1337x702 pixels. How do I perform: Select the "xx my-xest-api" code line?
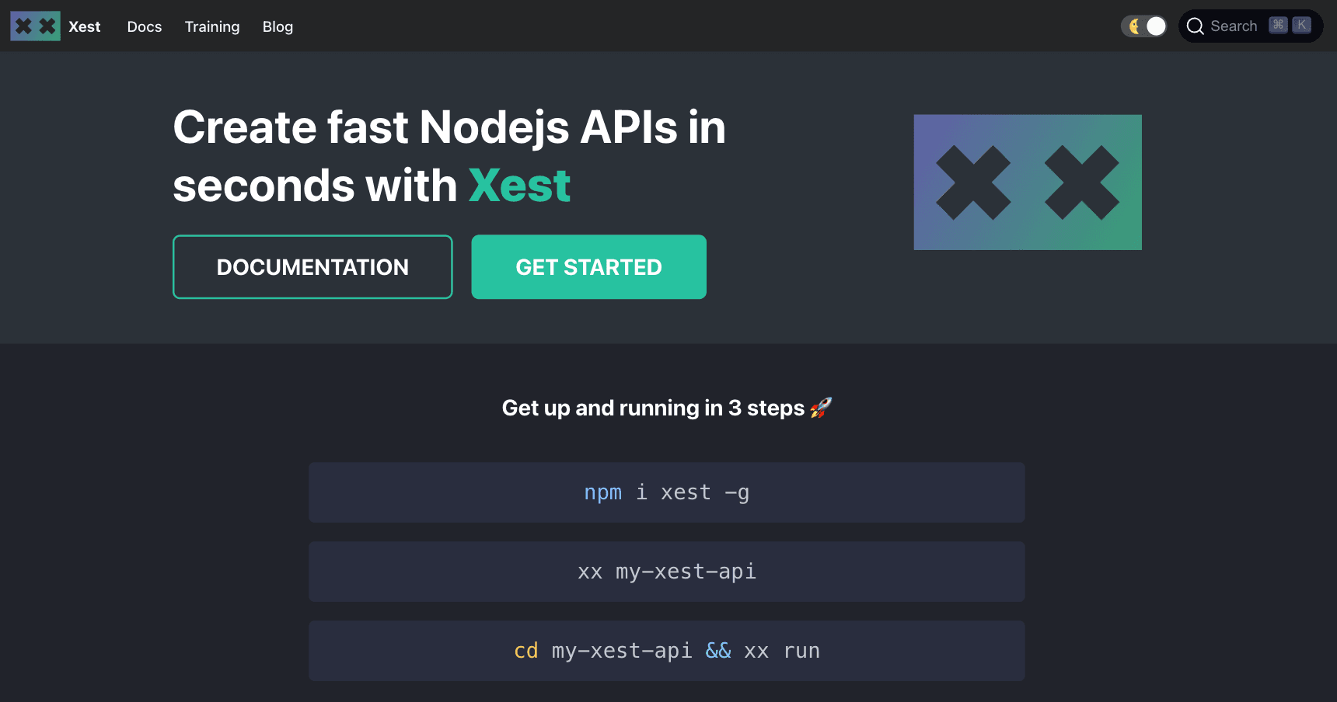[667, 572]
